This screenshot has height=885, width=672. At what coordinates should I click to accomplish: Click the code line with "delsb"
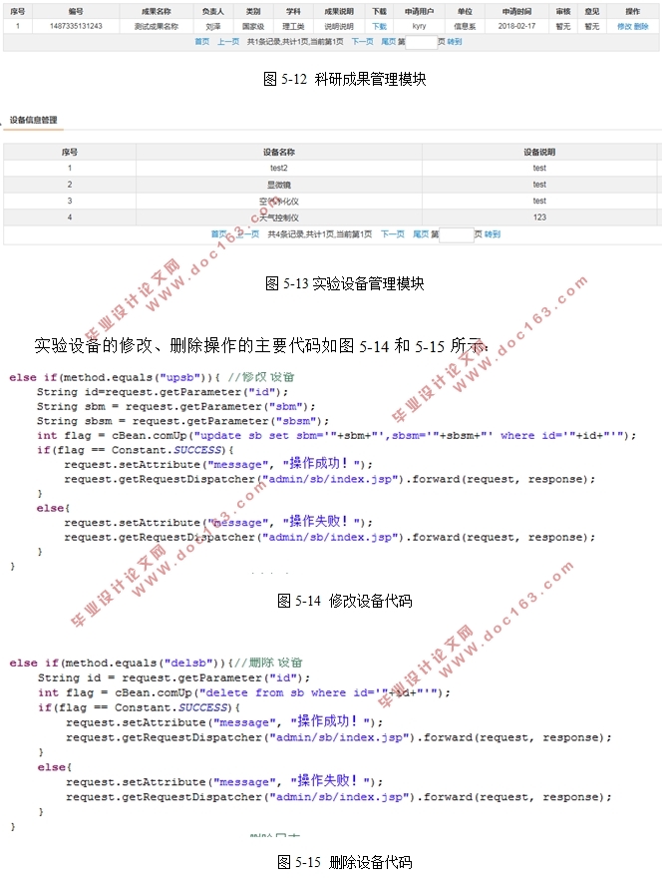157,663
